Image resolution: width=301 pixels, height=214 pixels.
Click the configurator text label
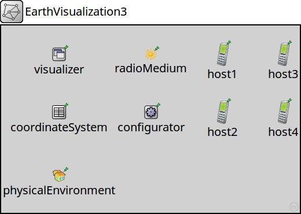[x=151, y=128]
